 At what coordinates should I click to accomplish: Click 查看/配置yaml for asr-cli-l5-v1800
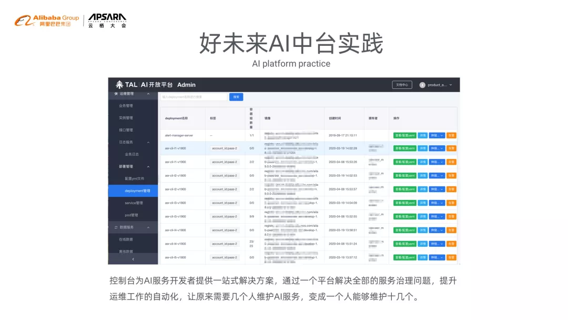coord(404,258)
